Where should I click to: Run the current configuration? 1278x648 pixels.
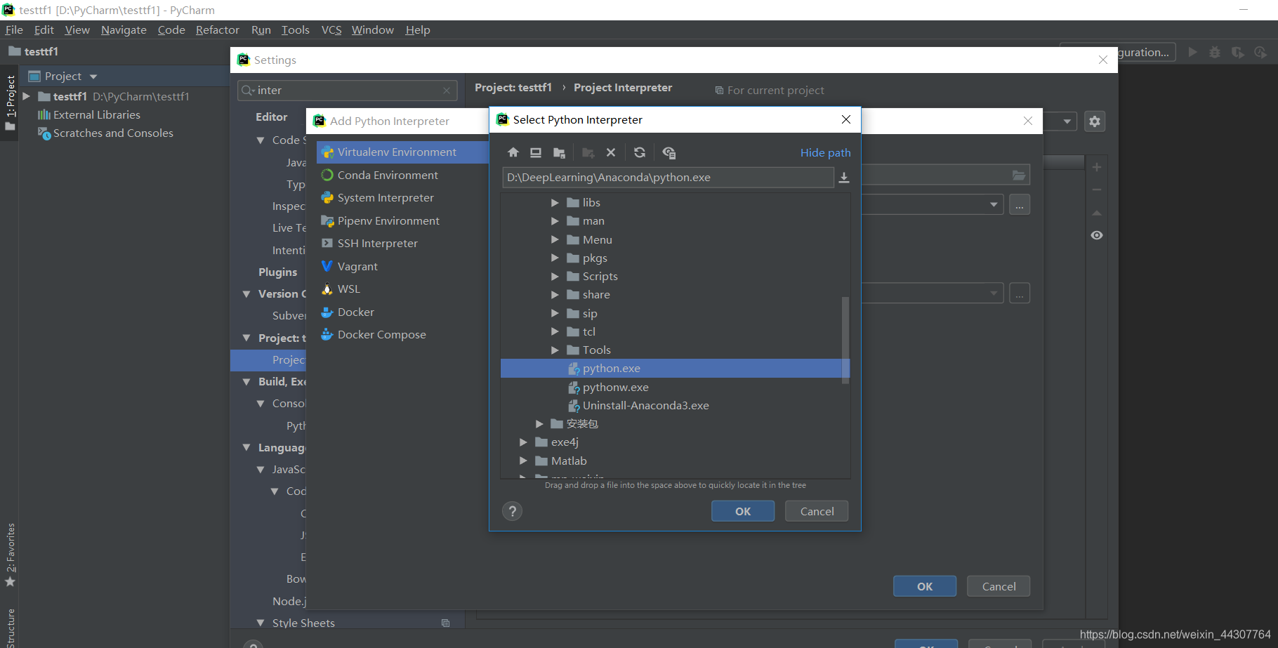pos(1192,52)
